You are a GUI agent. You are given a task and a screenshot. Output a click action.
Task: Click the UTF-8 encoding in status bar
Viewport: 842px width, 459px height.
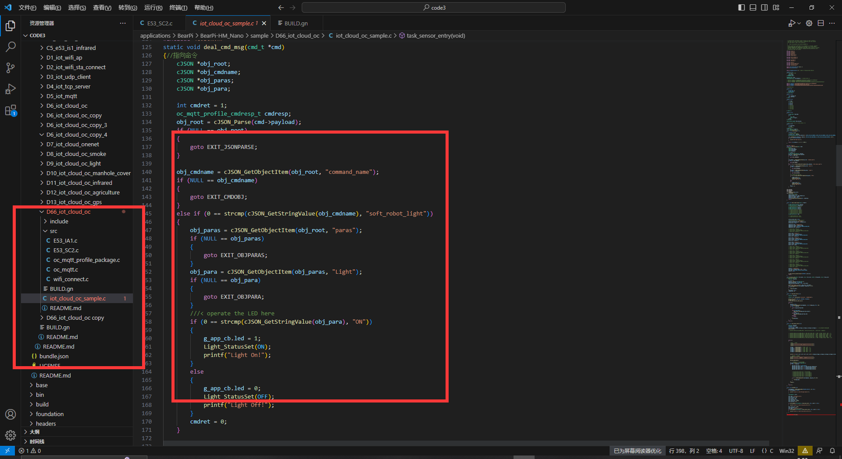tap(736, 451)
